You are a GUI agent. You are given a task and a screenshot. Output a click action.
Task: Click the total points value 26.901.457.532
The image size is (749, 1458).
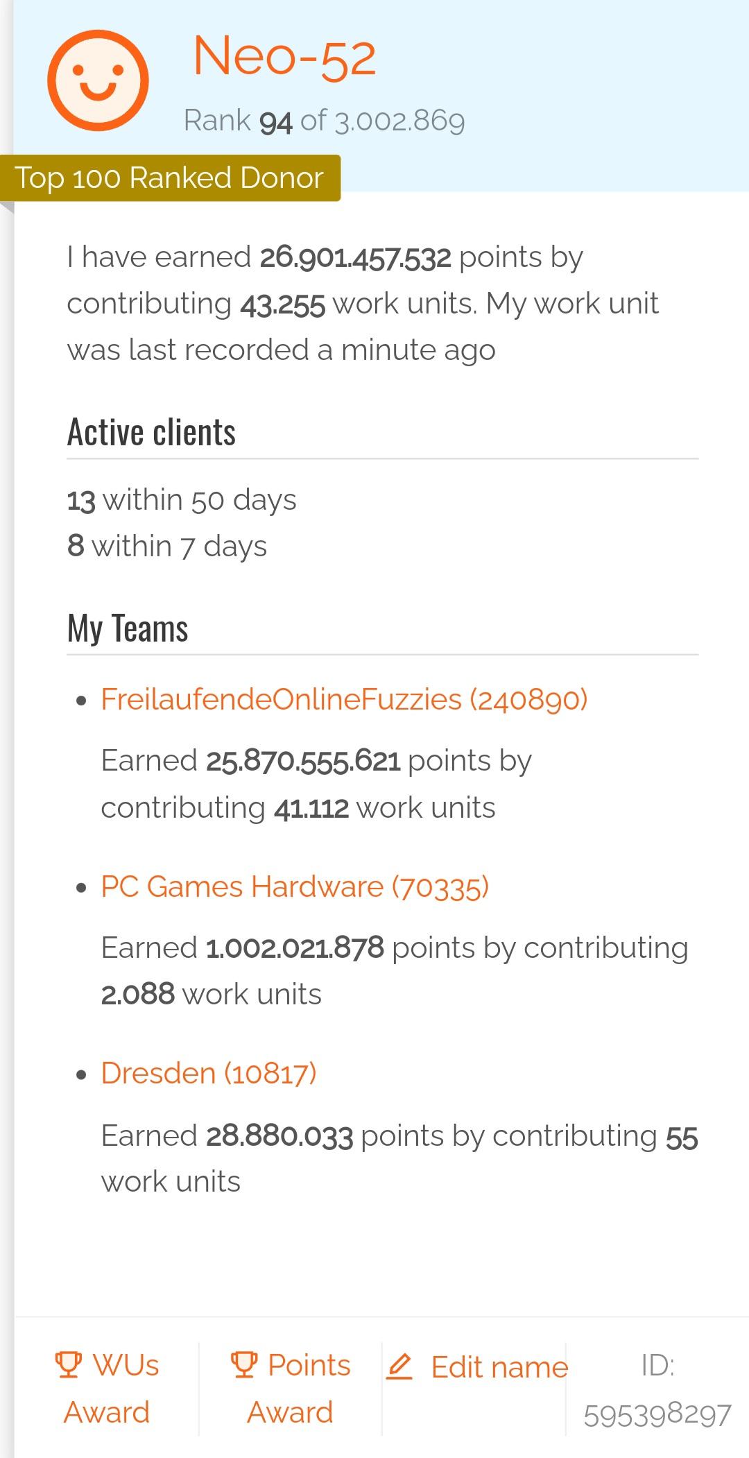pyautogui.click(x=355, y=258)
